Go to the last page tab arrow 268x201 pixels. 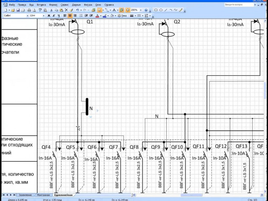click(14, 195)
